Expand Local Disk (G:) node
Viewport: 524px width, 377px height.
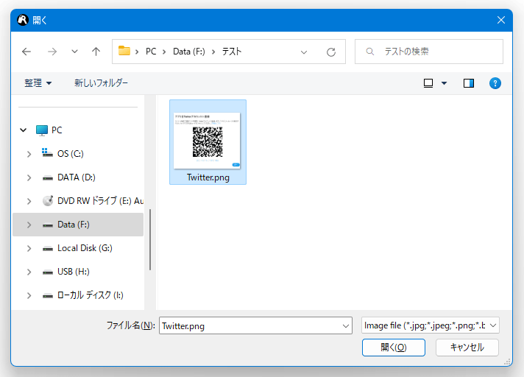point(29,249)
